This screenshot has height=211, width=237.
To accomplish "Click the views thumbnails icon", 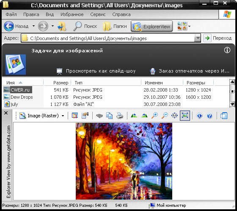I will [182, 26].
